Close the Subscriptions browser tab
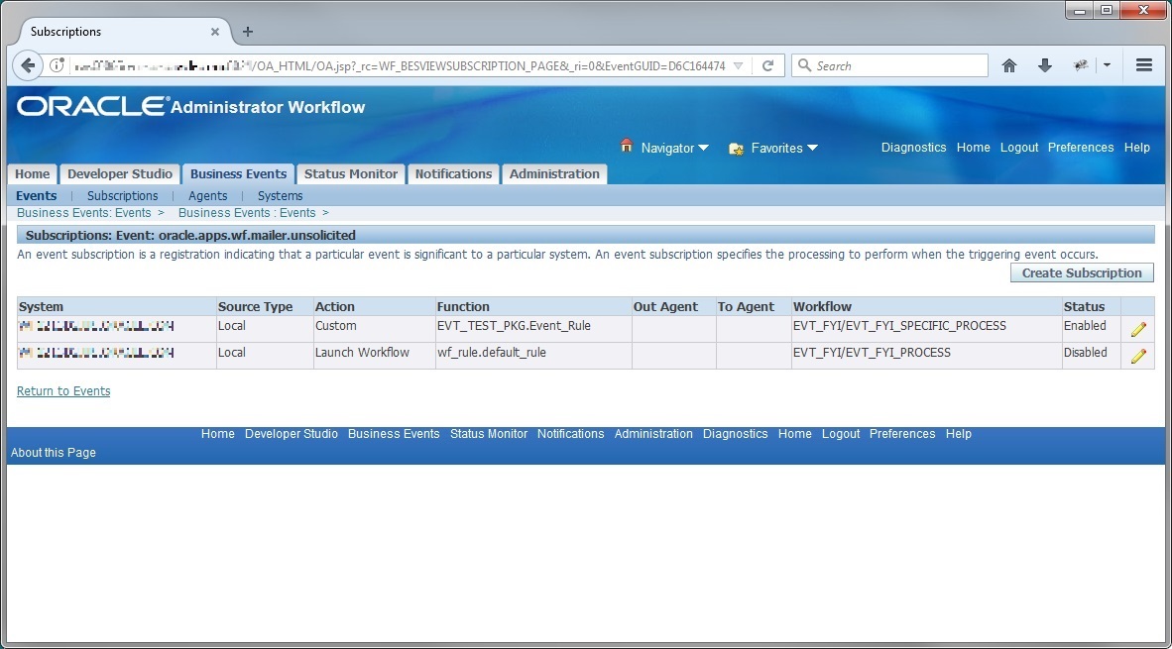Image resolution: width=1172 pixels, height=649 pixels. point(214,32)
